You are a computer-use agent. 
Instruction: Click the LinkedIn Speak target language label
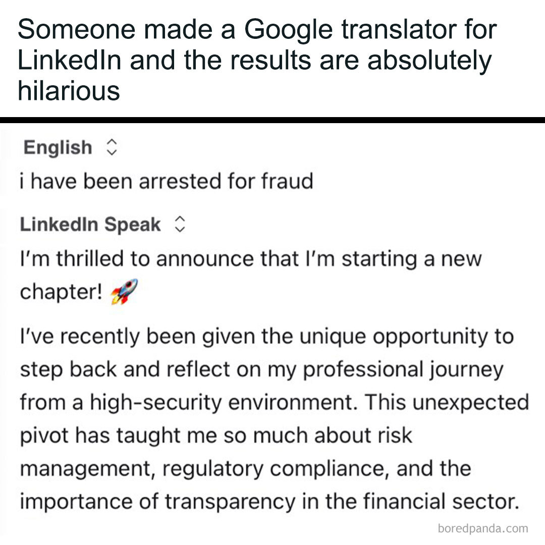coord(91,225)
